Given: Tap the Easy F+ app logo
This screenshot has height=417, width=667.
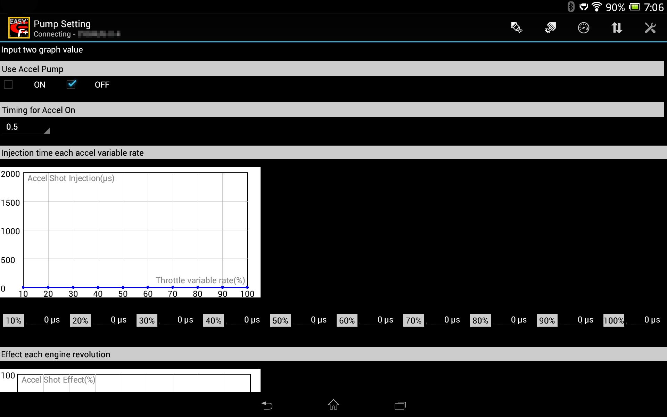Looking at the screenshot, I should pos(19,28).
